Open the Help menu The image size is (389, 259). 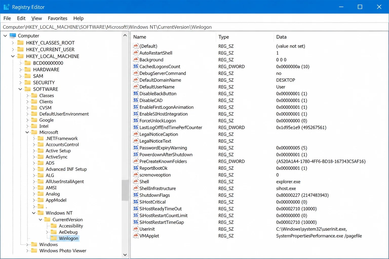[78, 18]
